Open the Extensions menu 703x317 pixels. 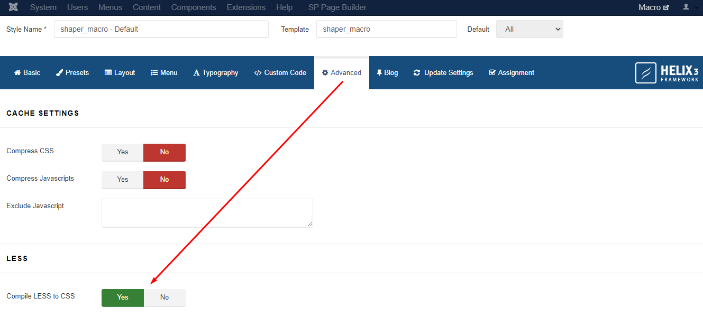[246, 7]
